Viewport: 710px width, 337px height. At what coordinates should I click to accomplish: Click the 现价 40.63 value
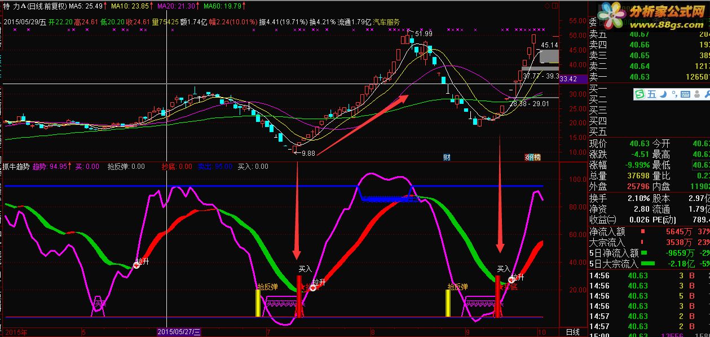click(x=638, y=143)
